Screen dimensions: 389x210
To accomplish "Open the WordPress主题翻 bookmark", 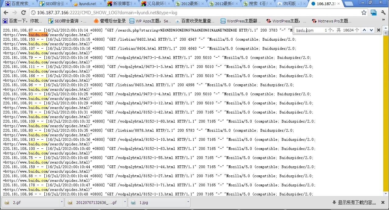I will click(x=240, y=21).
